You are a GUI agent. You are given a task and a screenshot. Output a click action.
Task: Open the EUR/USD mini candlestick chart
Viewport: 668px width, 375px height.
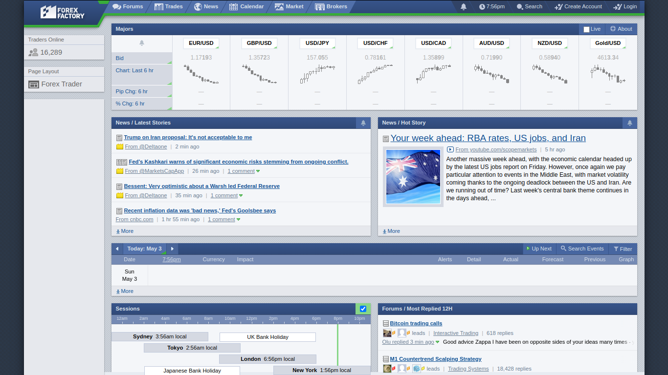(x=201, y=75)
